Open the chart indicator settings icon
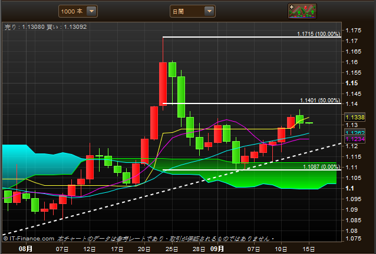The width and height of the screenshot is (376, 254). tap(302, 11)
